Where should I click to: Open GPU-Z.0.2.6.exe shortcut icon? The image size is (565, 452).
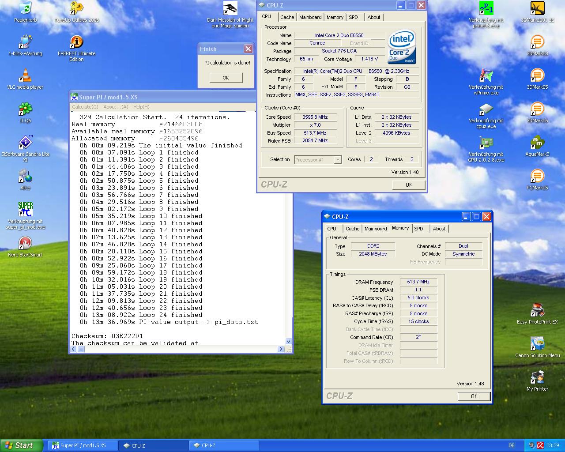pyautogui.click(x=486, y=143)
